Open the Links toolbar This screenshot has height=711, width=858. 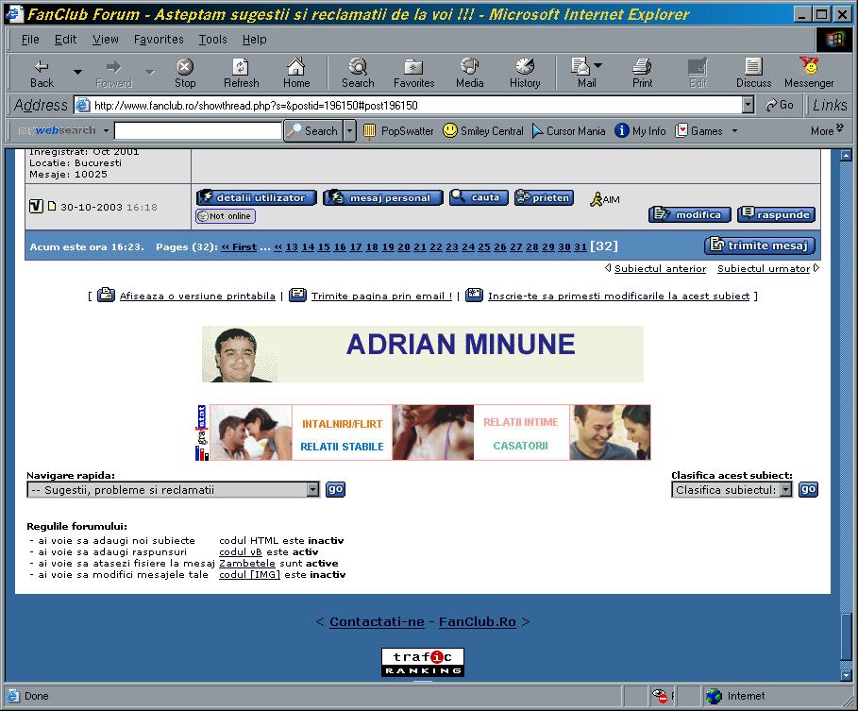(x=830, y=105)
